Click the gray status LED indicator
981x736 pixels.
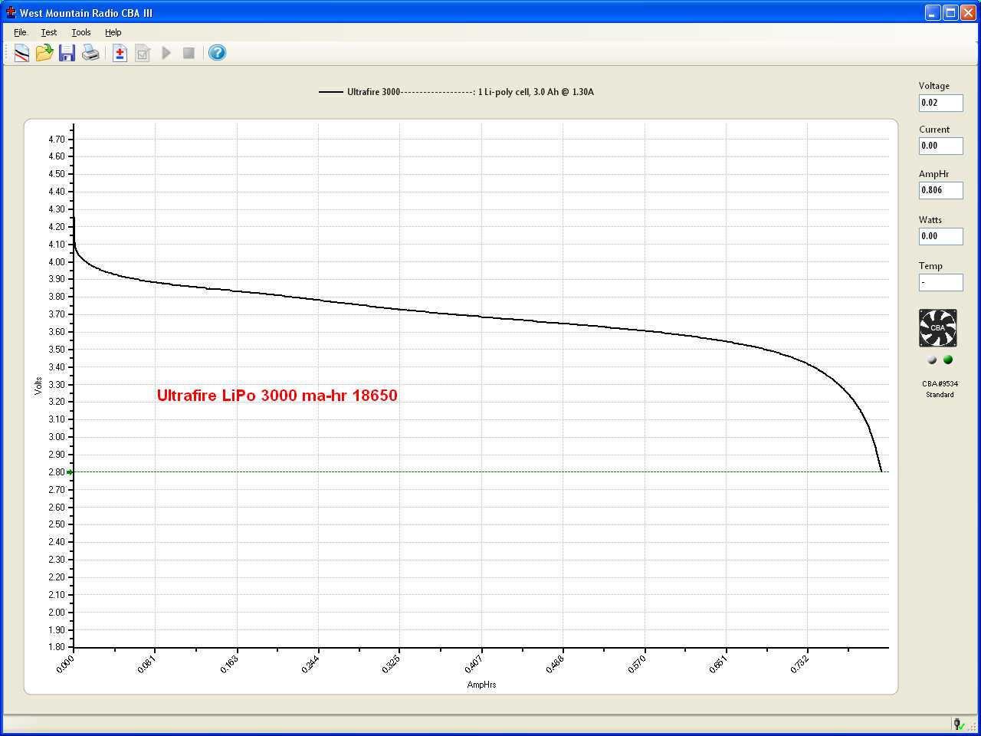(x=932, y=360)
